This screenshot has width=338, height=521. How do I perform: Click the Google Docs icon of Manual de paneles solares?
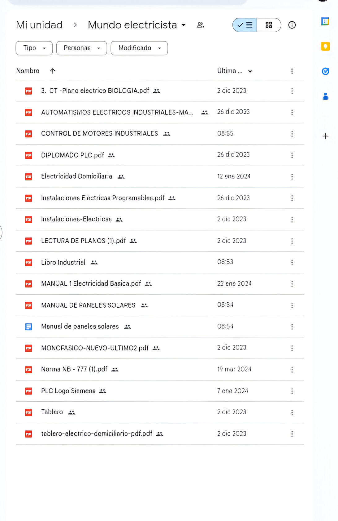click(28, 327)
